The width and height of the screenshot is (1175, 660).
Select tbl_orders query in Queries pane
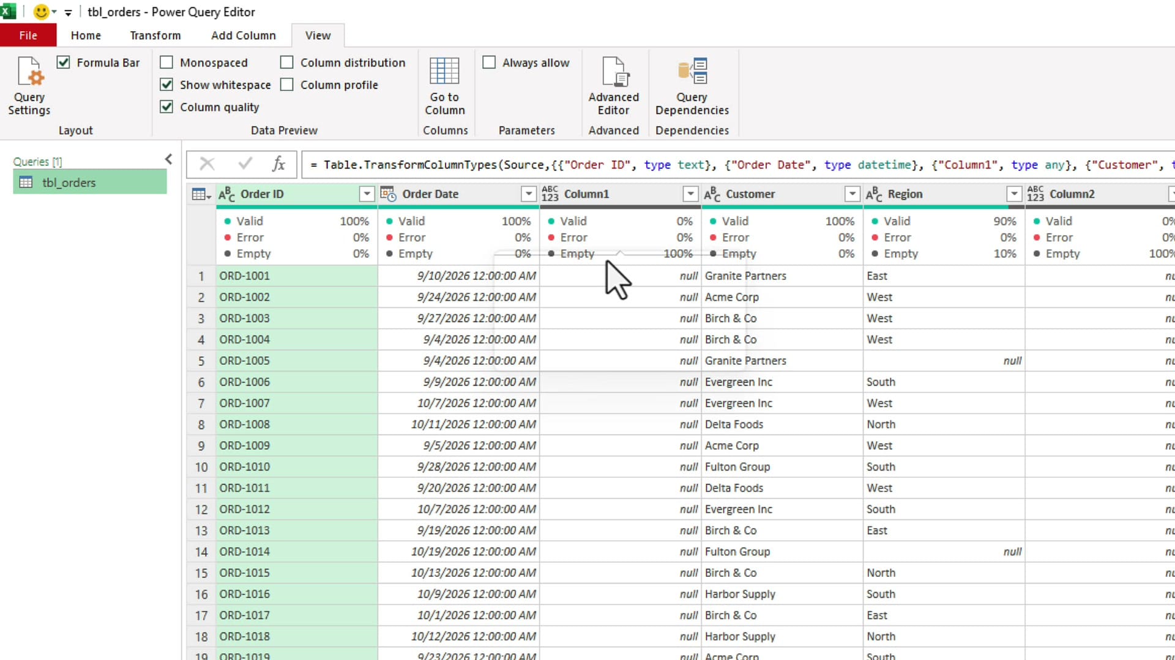90,182
